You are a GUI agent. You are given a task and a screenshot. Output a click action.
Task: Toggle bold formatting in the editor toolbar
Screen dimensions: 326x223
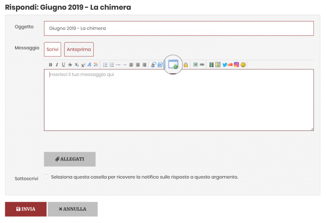(x=51, y=65)
